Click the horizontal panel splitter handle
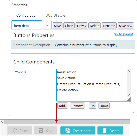 coord(73,55)
